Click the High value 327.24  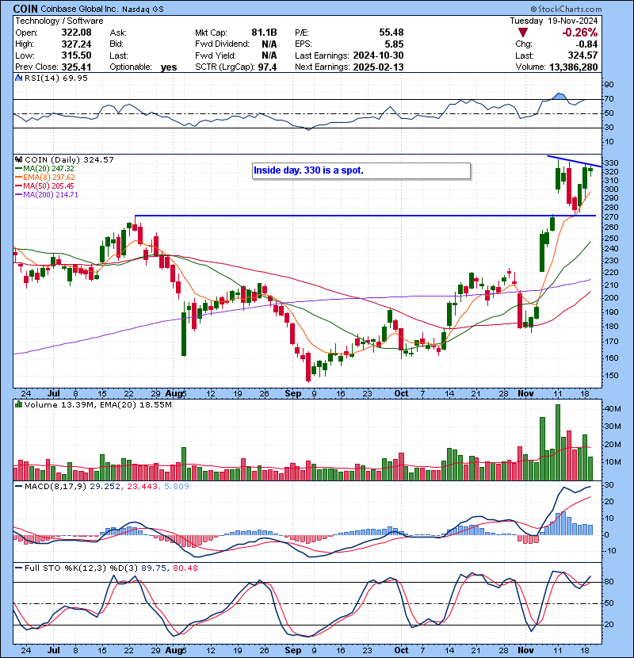tap(76, 44)
